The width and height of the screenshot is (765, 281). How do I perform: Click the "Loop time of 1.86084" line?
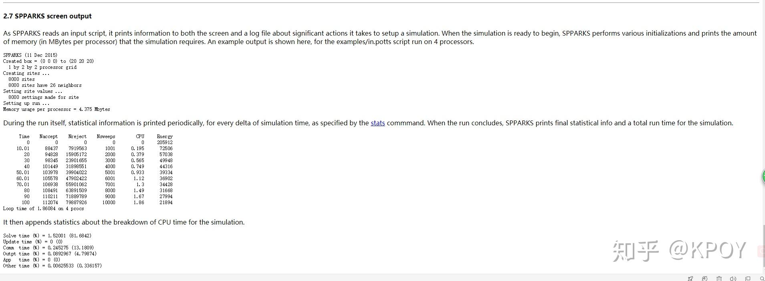(43, 209)
